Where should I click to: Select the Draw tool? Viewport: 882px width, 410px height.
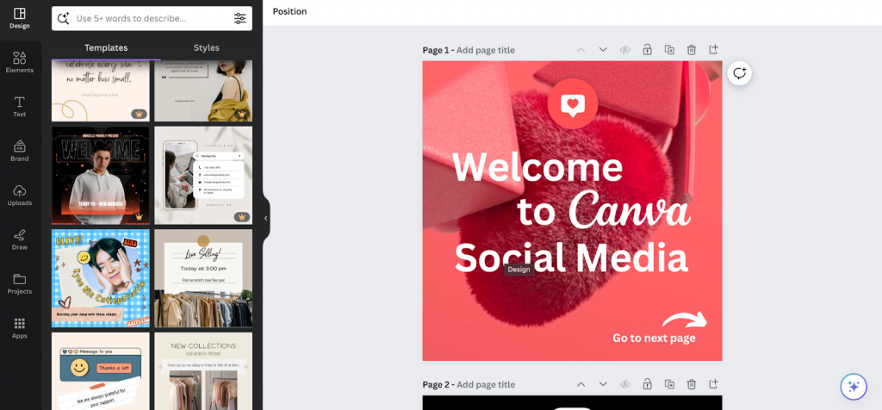(19, 239)
